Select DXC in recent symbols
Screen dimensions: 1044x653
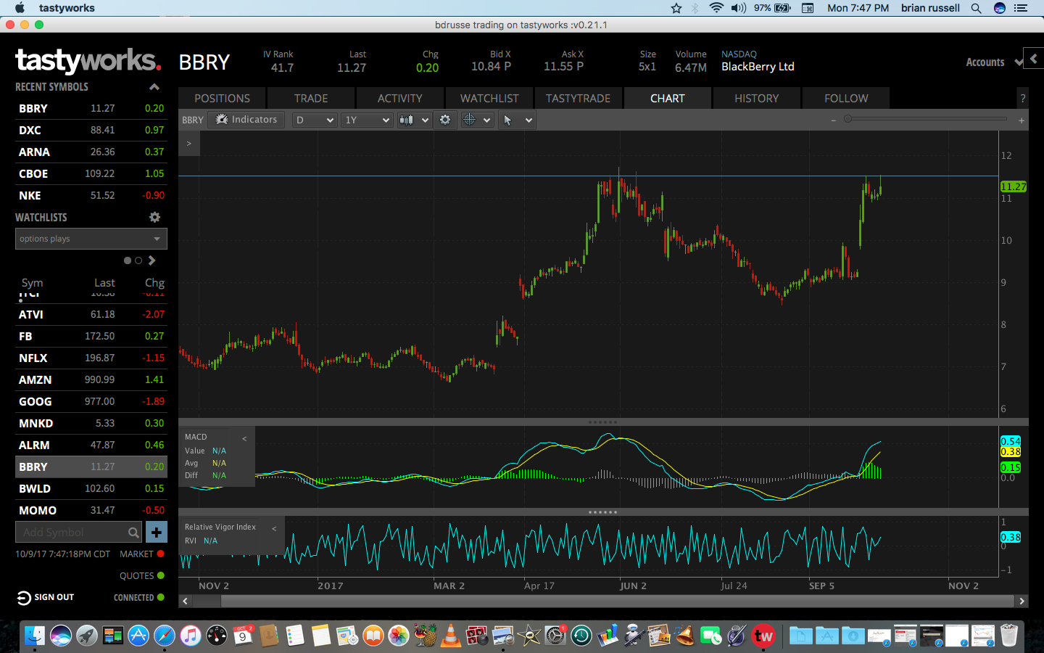(91, 130)
